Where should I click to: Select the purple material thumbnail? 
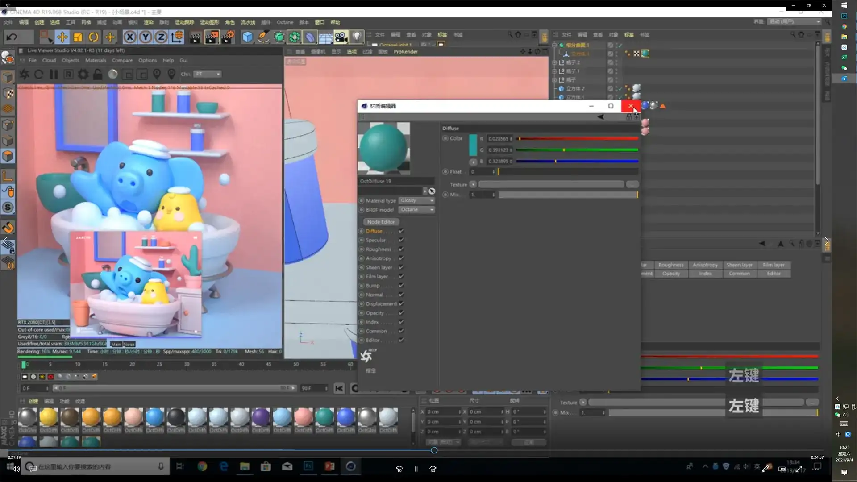[261, 417]
